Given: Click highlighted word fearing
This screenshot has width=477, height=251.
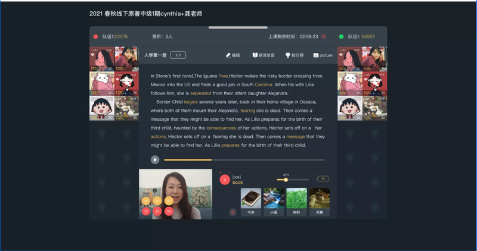Looking at the screenshot, I should pyautogui.click(x=247, y=111).
